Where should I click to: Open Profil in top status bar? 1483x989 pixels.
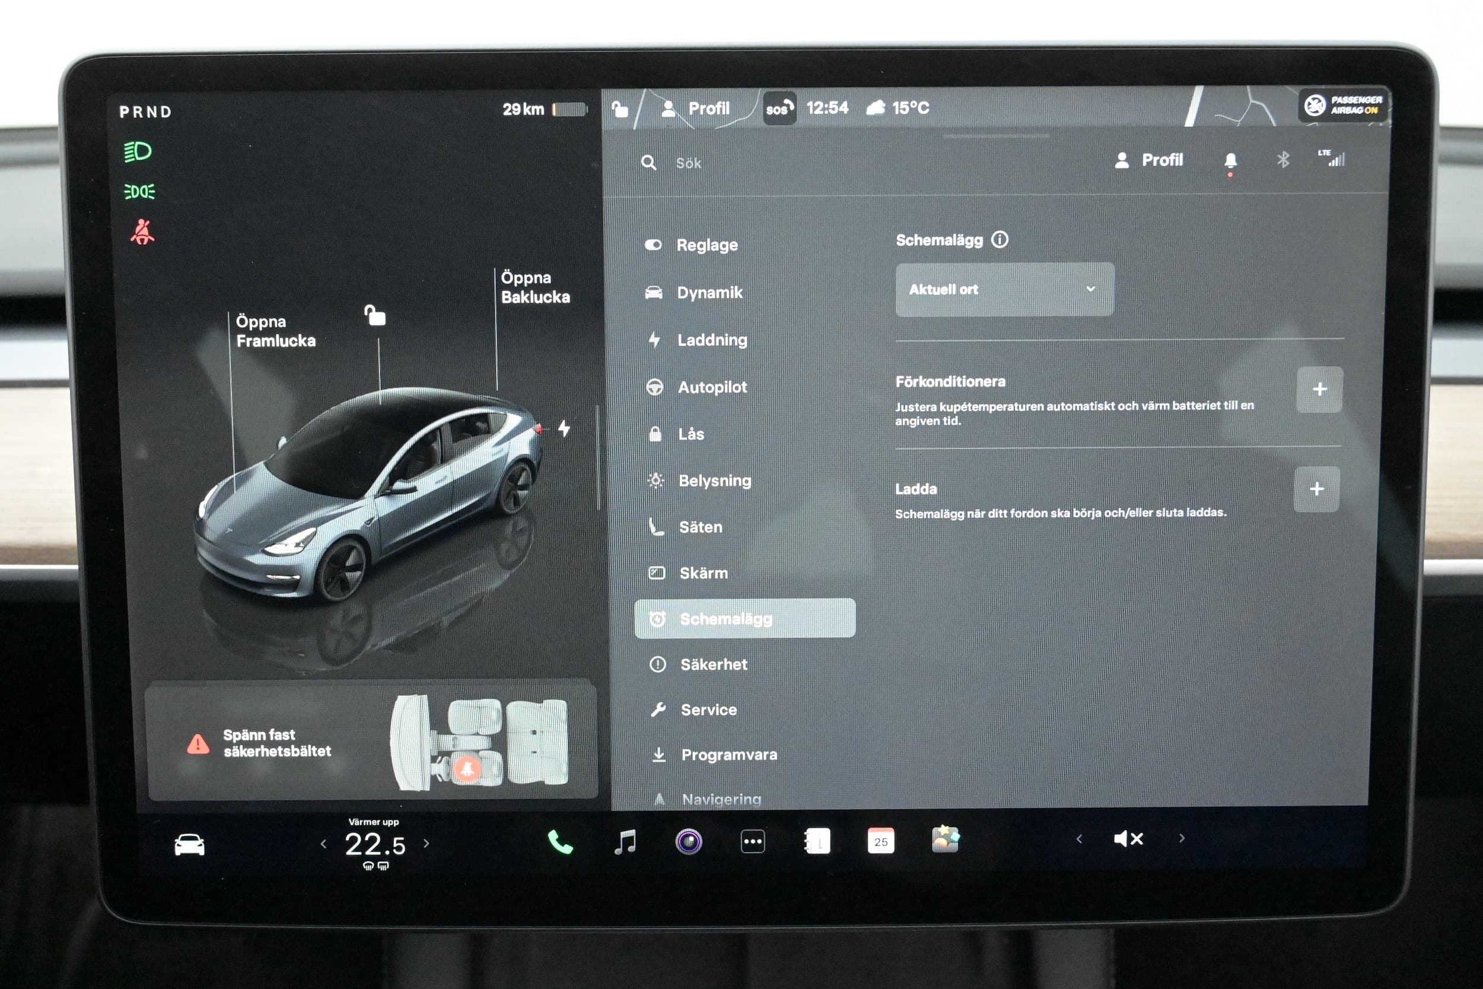pos(695,109)
